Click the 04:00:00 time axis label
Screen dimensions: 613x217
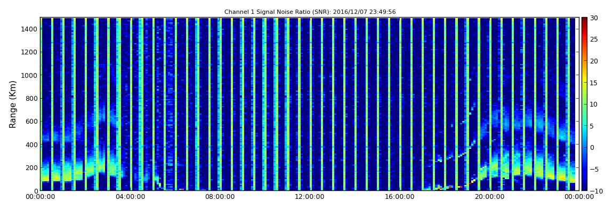click(x=131, y=197)
